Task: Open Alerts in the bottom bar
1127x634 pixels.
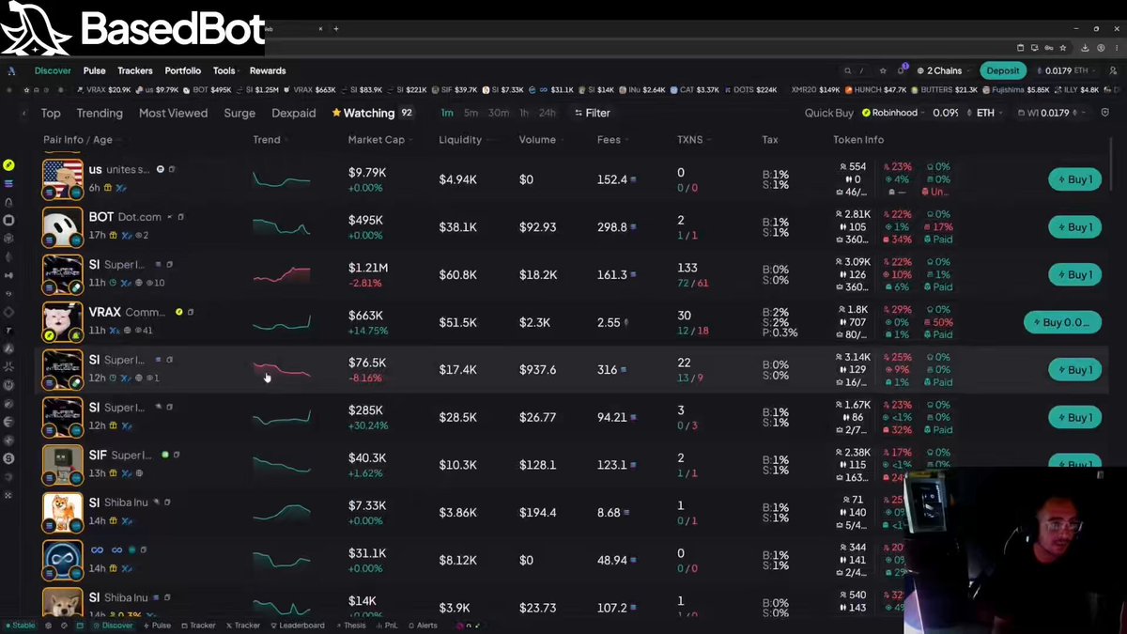Action: (423, 626)
